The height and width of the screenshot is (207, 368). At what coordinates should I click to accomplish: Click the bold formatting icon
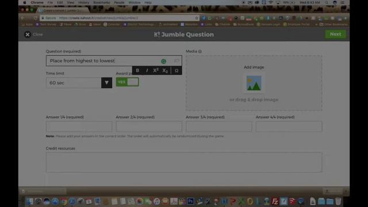tap(137, 70)
